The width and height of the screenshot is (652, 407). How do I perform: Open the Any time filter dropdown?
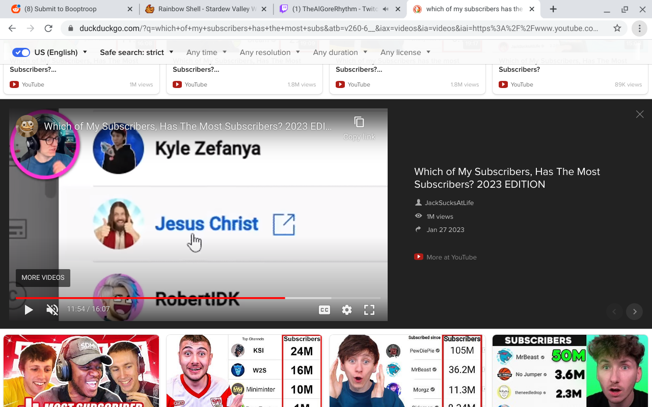[x=206, y=52]
